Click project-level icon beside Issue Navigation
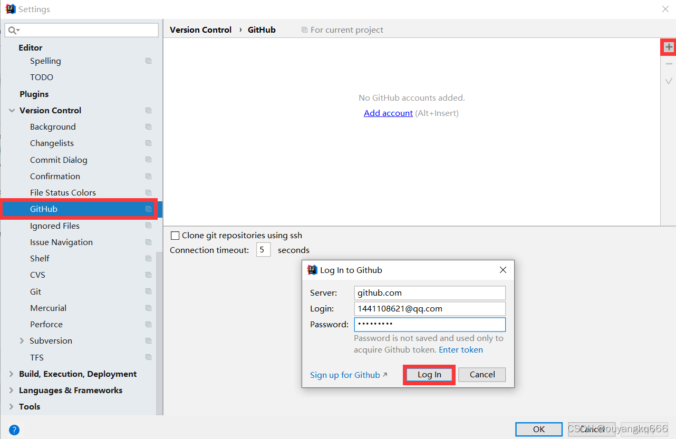Viewport: 676px width, 439px height. [x=149, y=242]
